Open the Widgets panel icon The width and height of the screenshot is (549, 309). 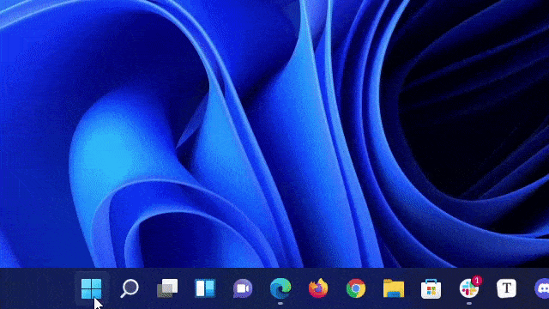coord(205,288)
